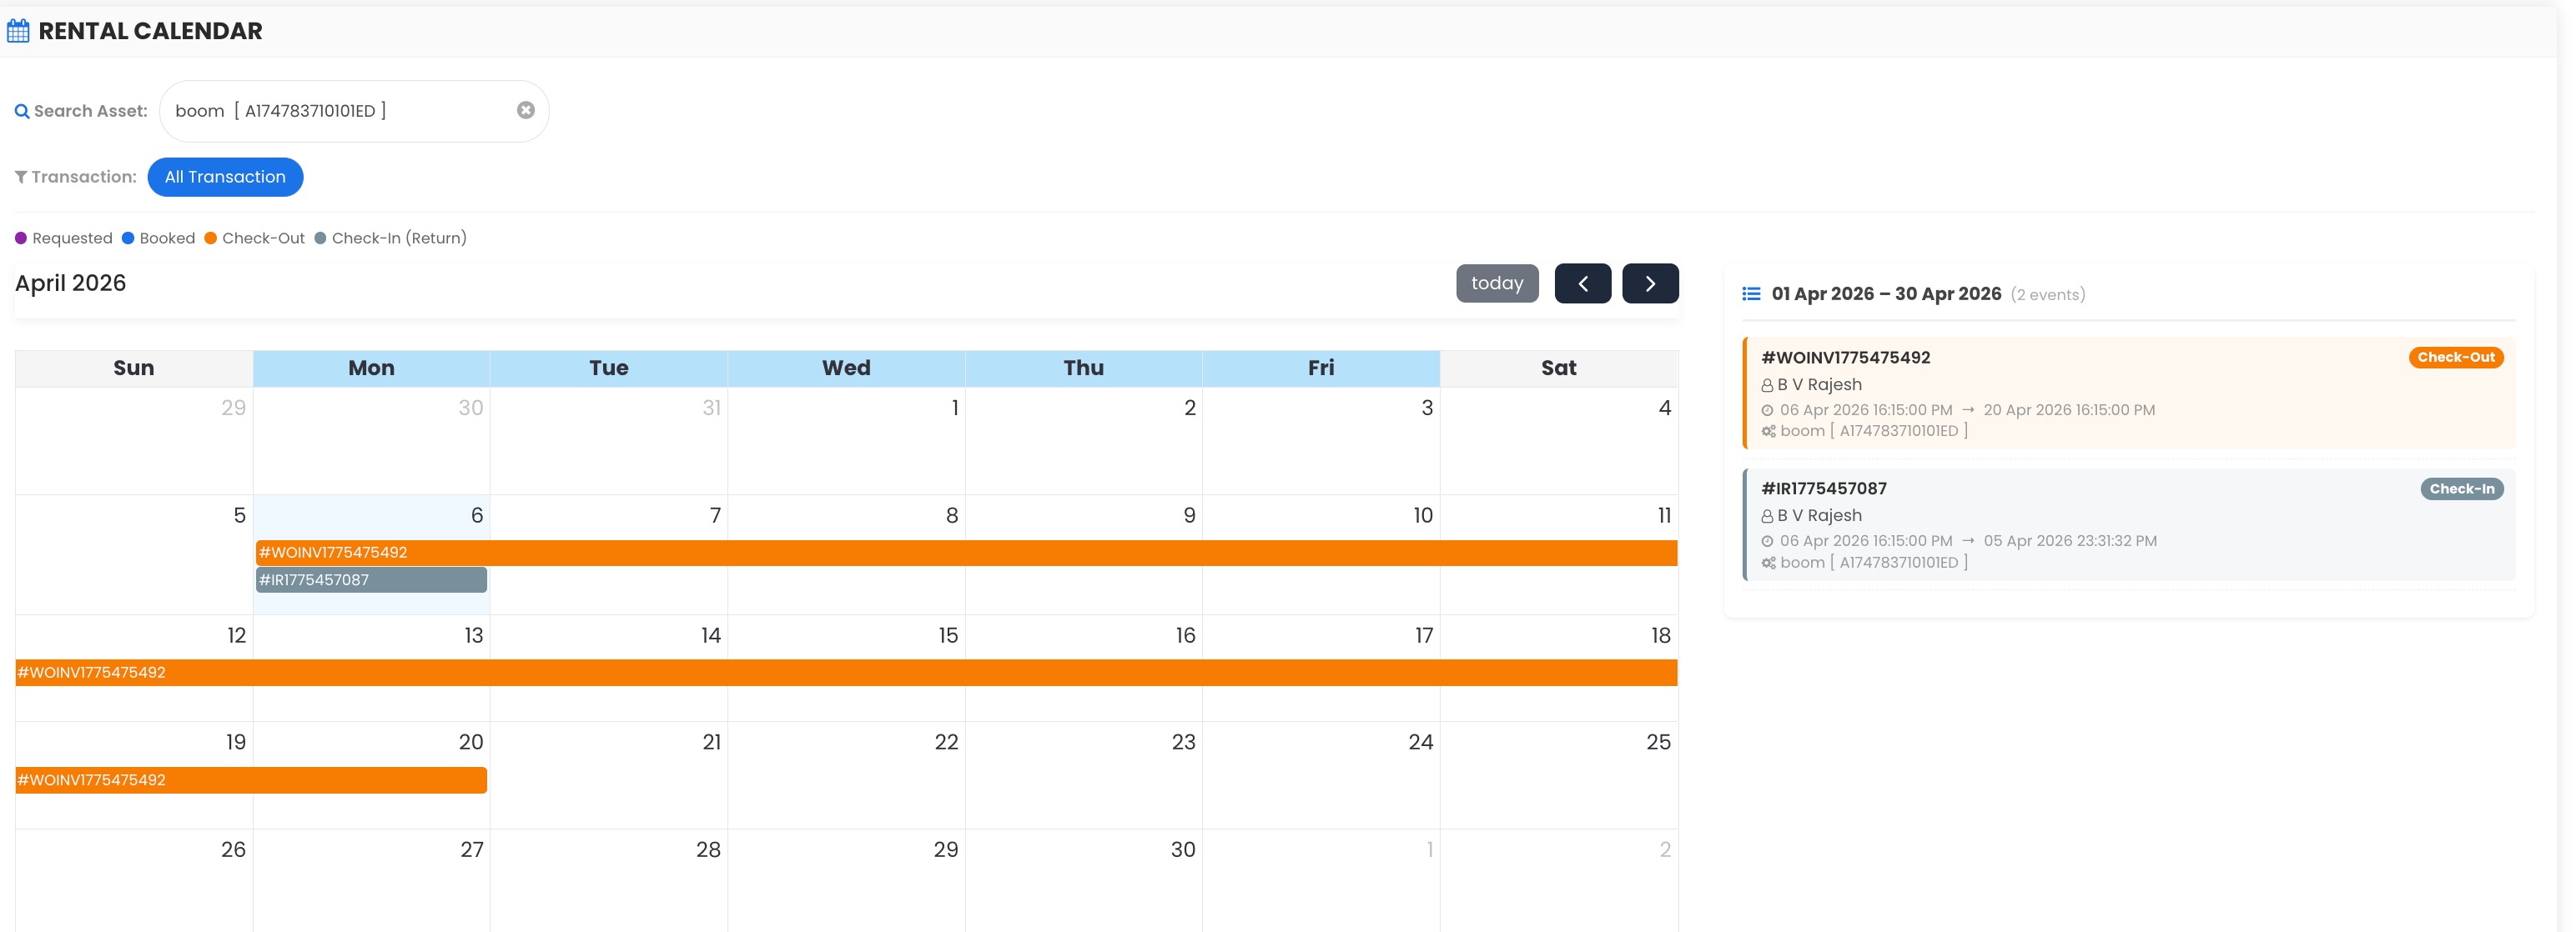Click the today button
Screen dimensions: 2576x932
[x=1496, y=283]
